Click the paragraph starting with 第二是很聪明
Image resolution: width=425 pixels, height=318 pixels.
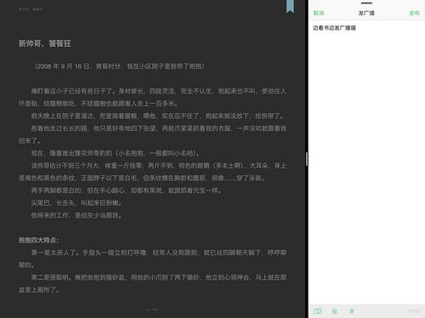point(152,283)
